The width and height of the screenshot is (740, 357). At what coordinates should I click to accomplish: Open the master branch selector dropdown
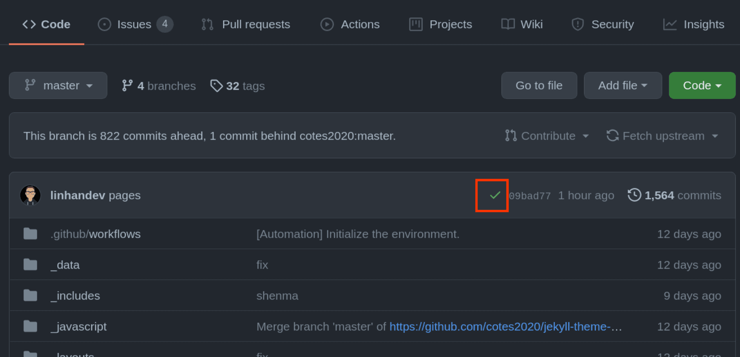tap(58, 85)
